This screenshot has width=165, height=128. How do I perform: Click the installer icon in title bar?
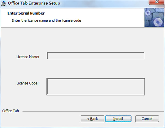4,4
